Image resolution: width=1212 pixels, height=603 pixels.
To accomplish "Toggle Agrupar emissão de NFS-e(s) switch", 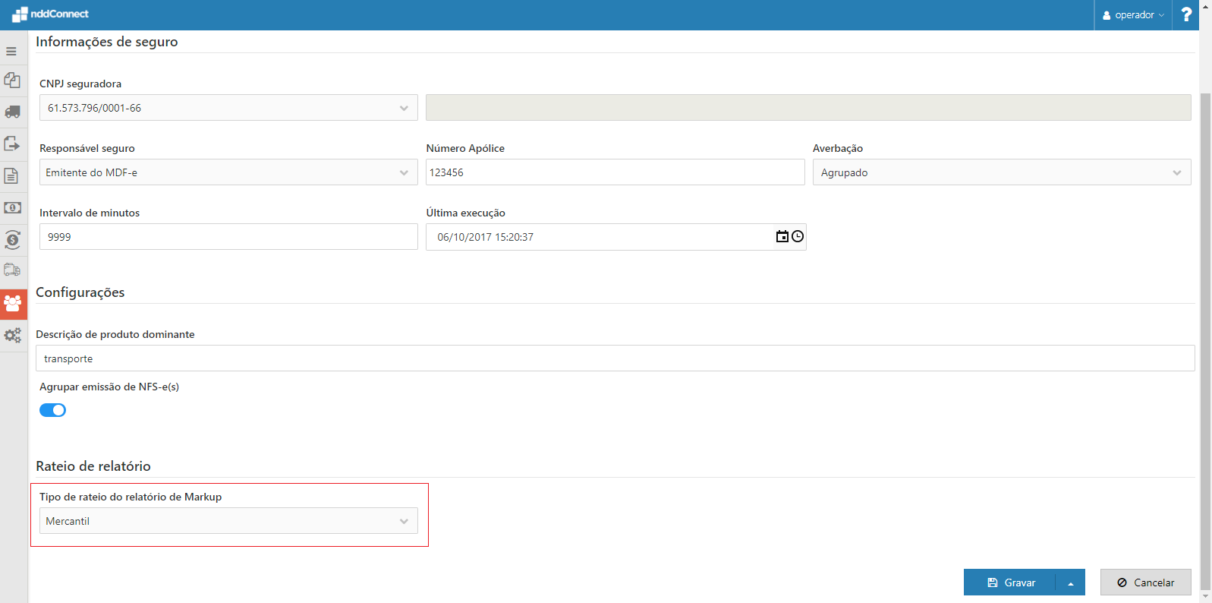I will (53, 410).
